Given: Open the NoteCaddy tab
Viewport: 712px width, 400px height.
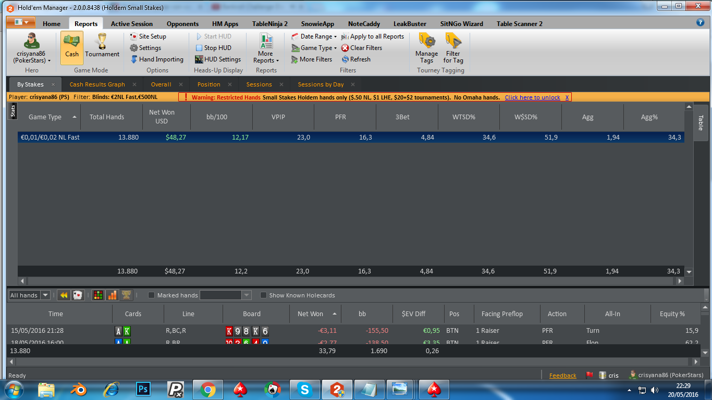Looking at the screenshot, I should 364,24.
